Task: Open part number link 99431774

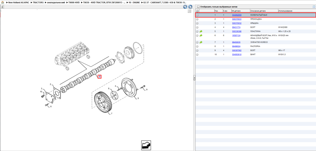Action: coord(236,27)
